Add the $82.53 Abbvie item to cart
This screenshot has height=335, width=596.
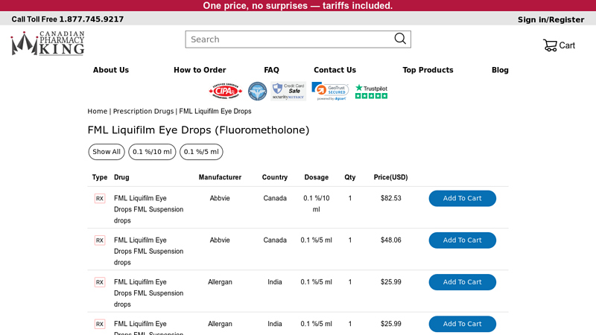[462, 198]
